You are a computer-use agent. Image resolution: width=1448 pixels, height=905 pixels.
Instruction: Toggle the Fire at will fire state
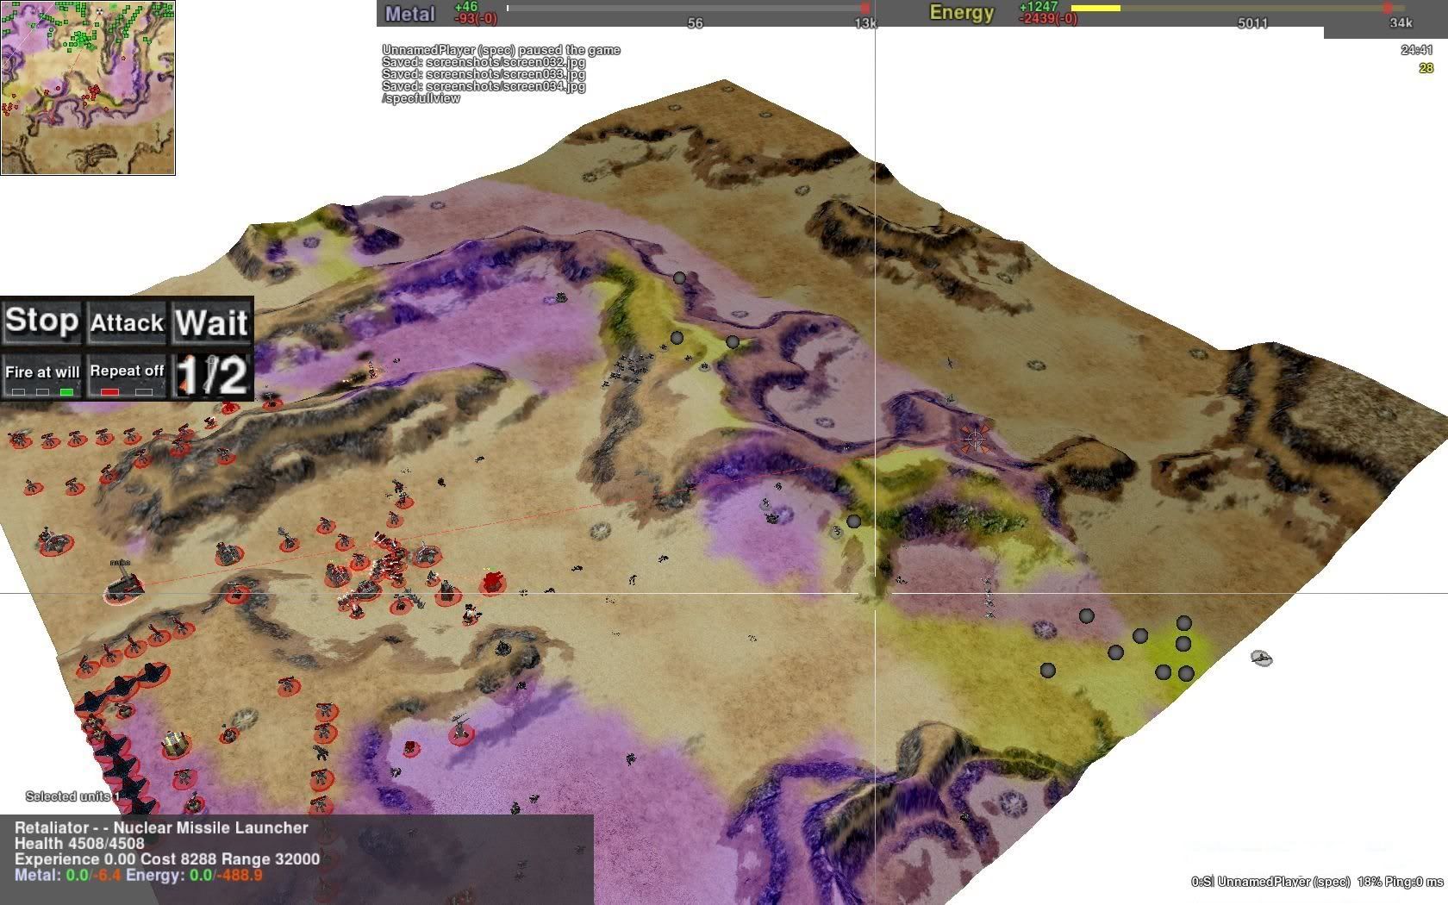coord(41,377)
